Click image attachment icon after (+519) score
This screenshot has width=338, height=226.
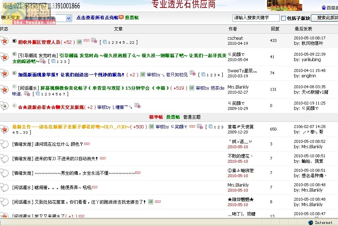click(191, 88)
